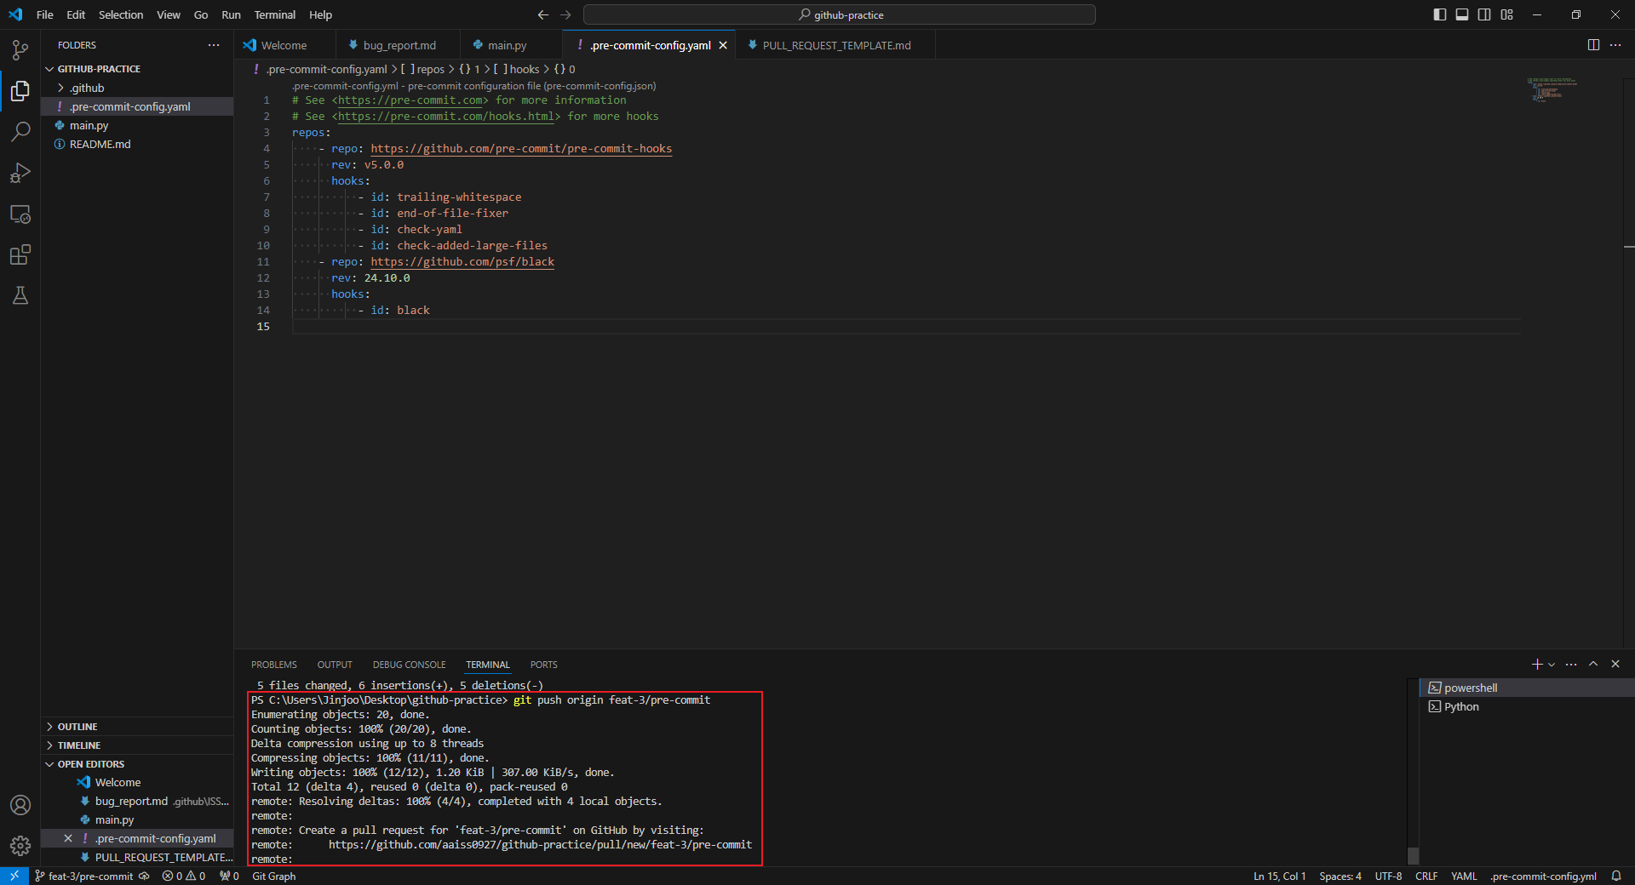Click Spaces: 4 indentation setting
This screenshot has width=1635, height=885.
click(x=1340, y=876)
